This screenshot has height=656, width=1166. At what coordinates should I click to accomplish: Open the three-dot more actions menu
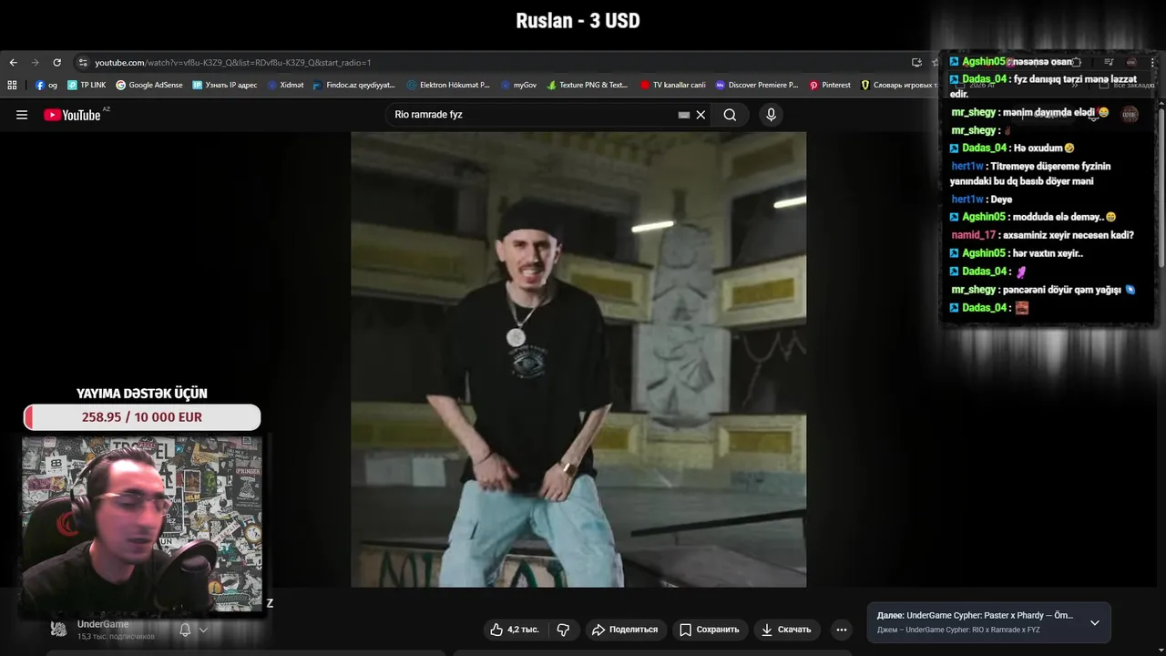(841, 630)
